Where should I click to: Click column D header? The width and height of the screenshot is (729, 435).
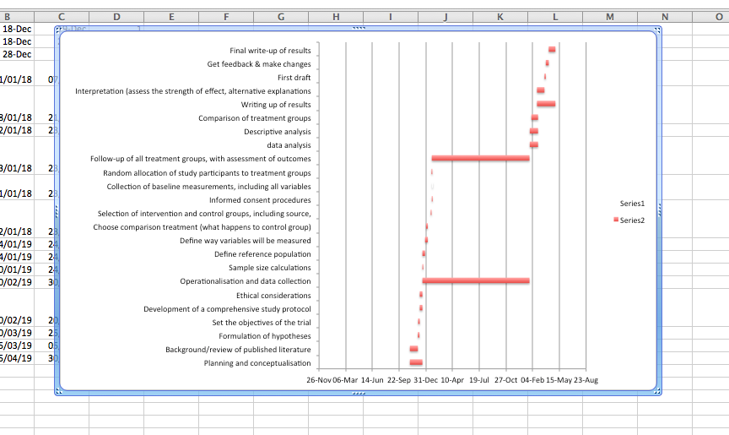point(116,17)
